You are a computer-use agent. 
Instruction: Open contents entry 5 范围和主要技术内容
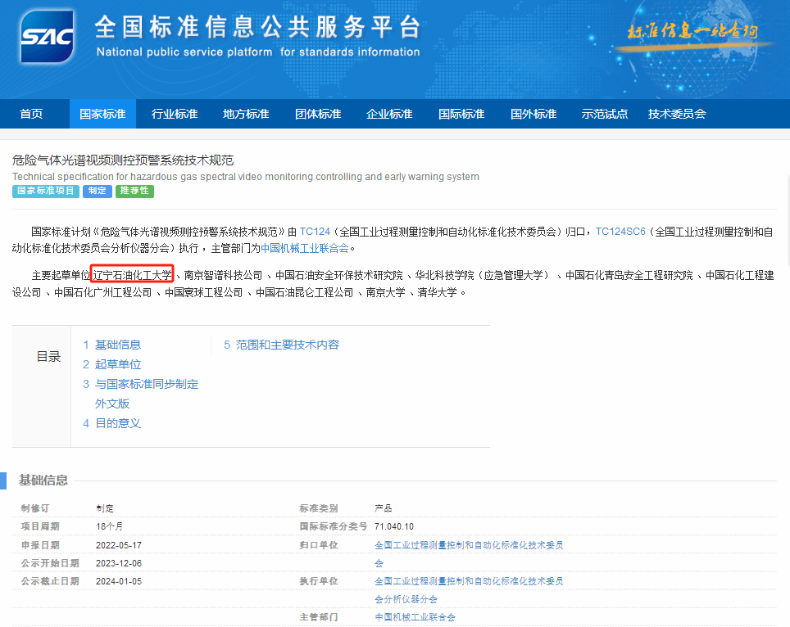click(282, 345)
